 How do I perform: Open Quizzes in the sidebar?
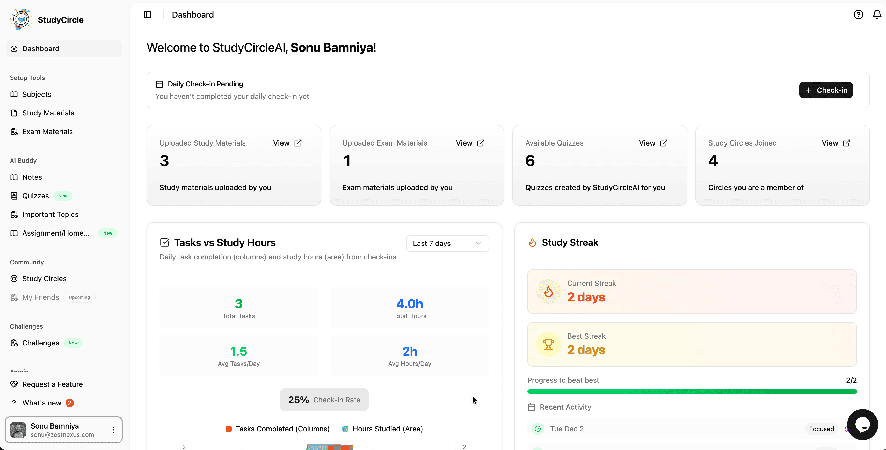[35, 196]
